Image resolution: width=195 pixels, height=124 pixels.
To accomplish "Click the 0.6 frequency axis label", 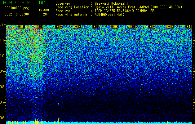I will click(x=2, y=118).
